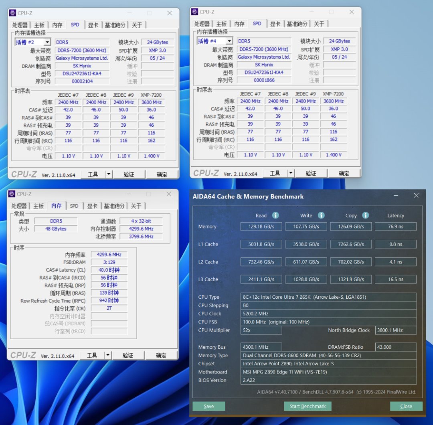The height and width of the screenshot is (425, 433).
Task: Click 验证 button in slot #2 window
Action: [129, 174]
